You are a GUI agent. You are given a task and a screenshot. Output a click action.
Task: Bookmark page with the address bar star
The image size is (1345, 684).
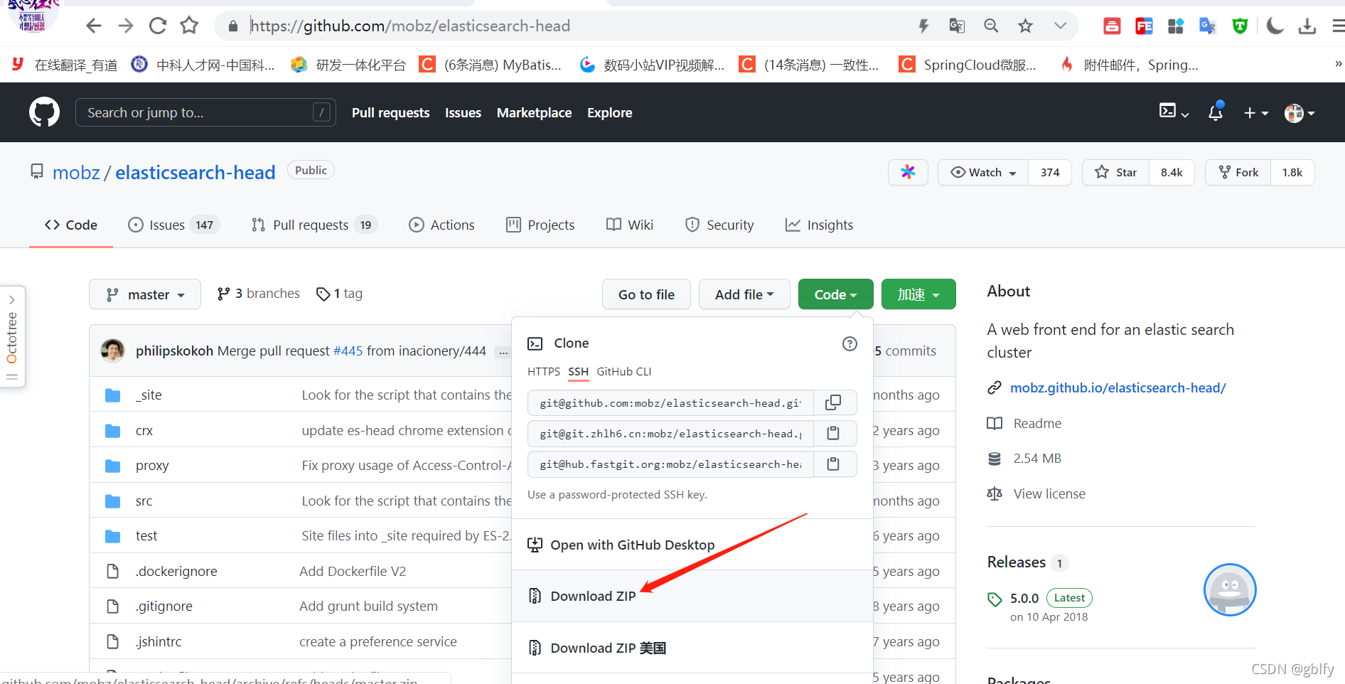1025,26
